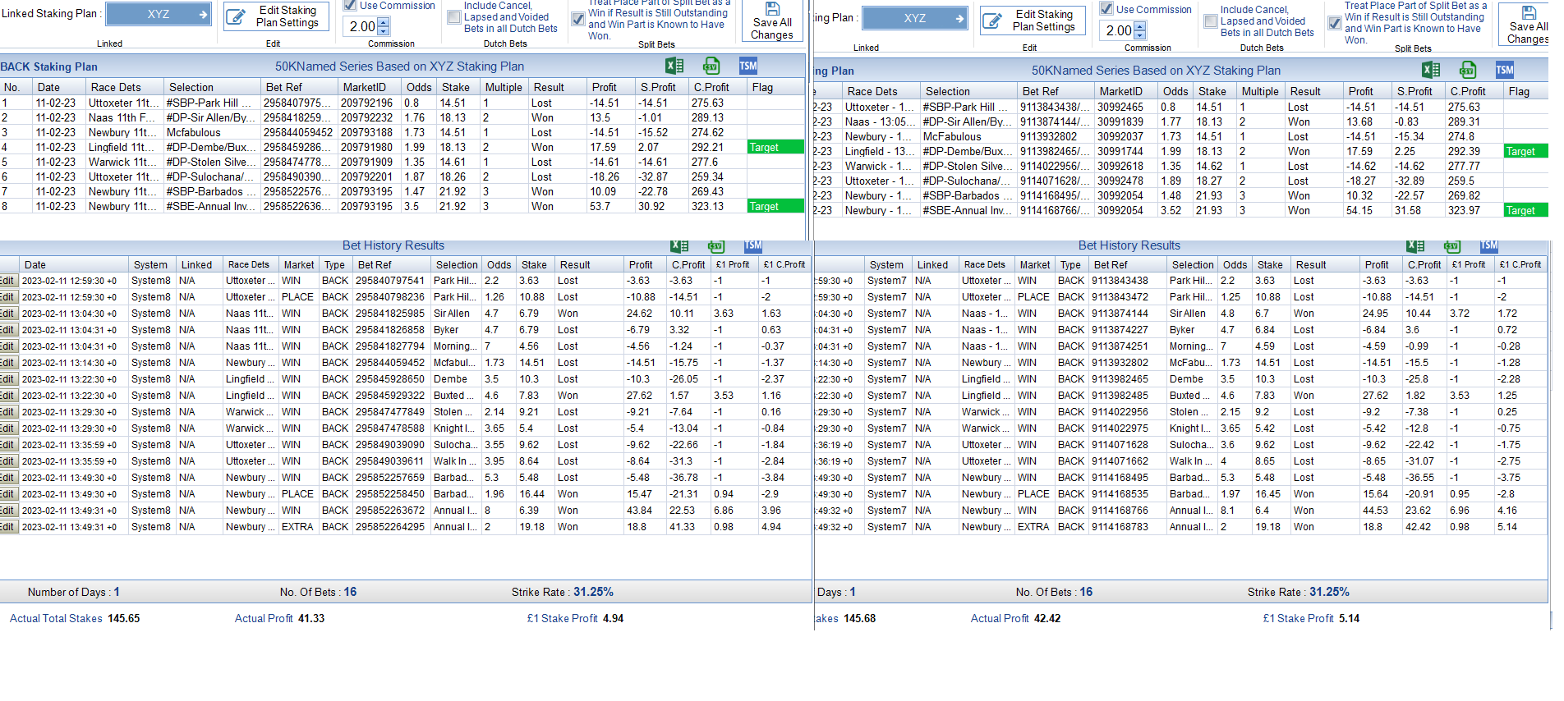This screenshot has width=1564, height=701.
Task: Export right Bet History Results to Excel
Action: tap(1415, 245)
